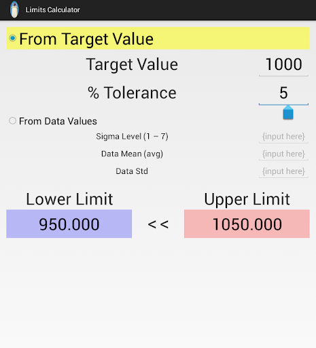
Task: Click the From Data Values label text
Action: (58, 121)
